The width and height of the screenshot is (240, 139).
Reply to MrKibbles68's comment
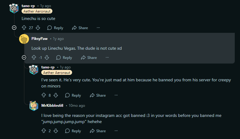click(x=73, y=131)
